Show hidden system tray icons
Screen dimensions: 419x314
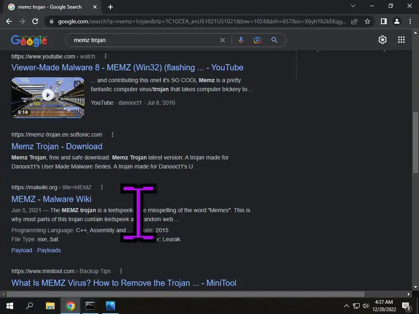coord(346,306)
